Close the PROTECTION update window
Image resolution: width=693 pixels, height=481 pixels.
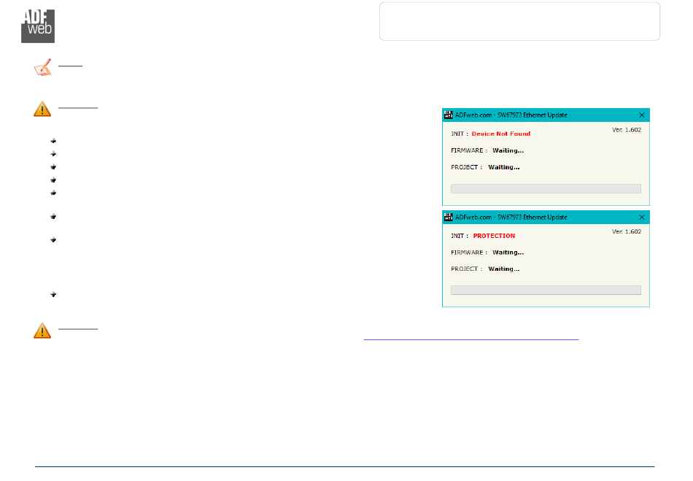[x=642, y=218]
